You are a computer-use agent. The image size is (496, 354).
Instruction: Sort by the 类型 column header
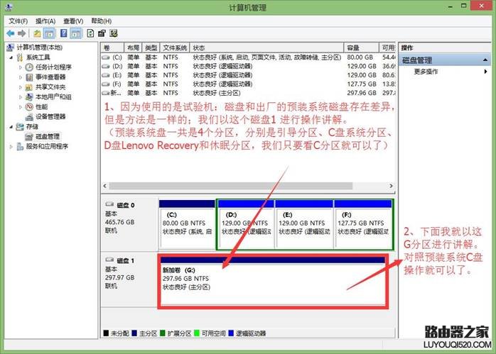pyautogui.click(x=151, y=48)
